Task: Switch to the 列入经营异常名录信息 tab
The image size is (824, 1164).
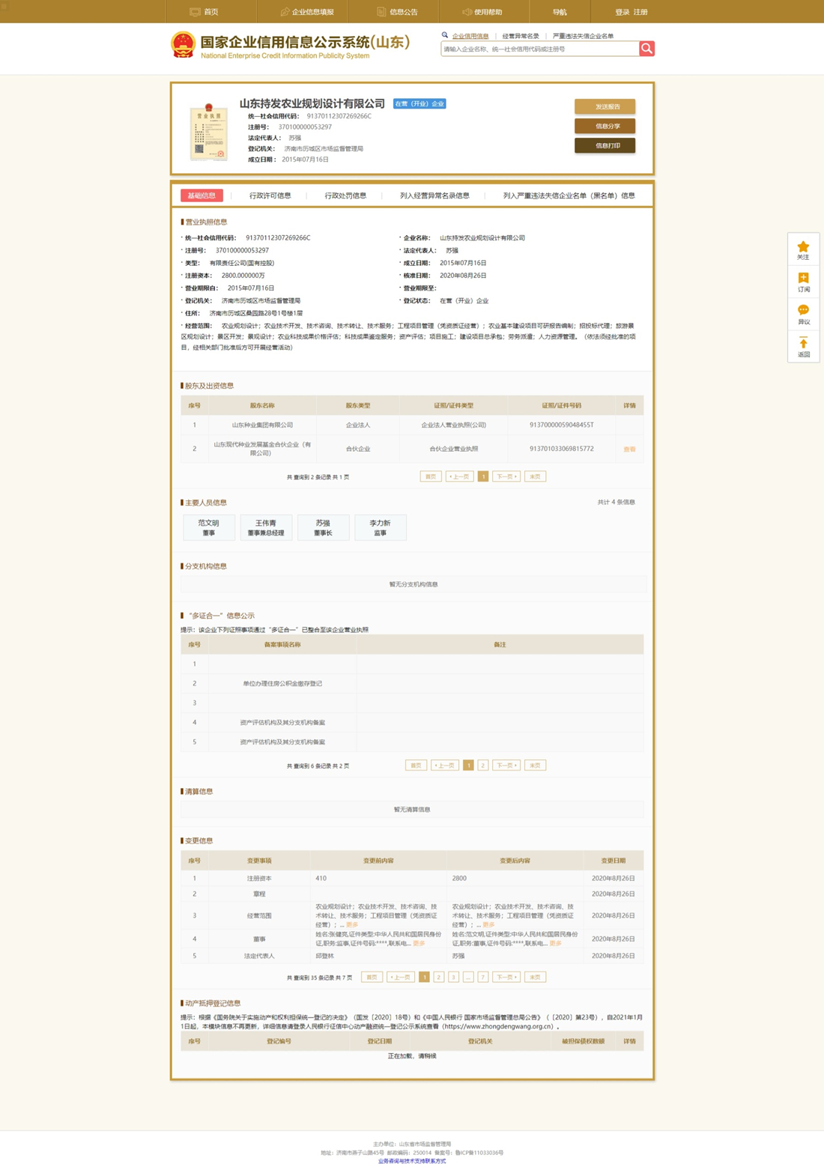Action: point(434,195)
